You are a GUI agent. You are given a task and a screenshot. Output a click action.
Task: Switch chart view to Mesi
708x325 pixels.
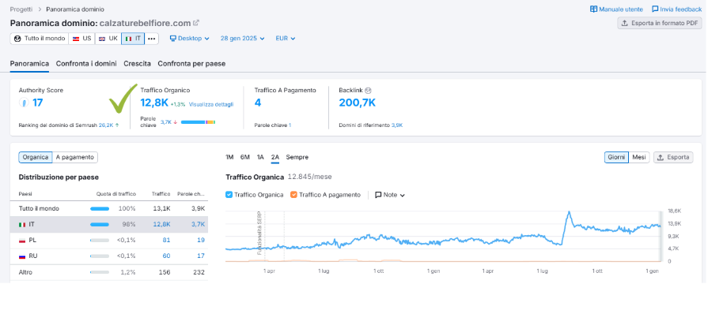(x=638, y=157)
